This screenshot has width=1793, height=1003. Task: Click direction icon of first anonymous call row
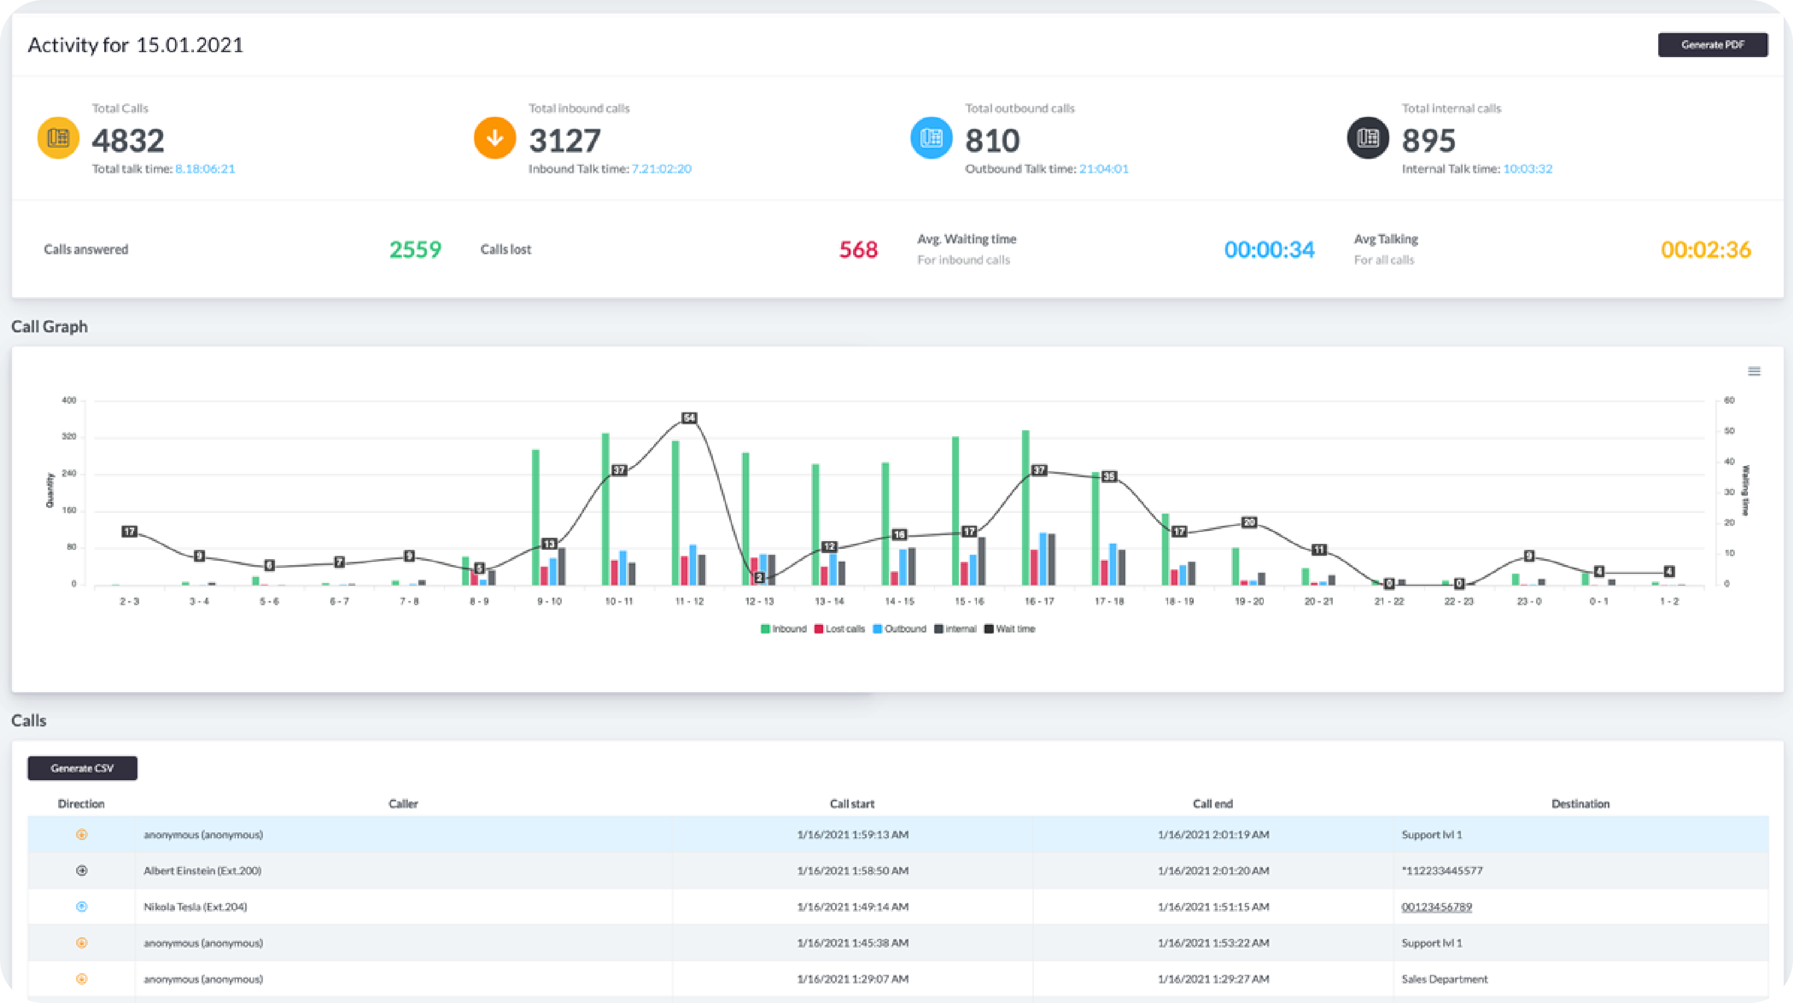(81, 835)
